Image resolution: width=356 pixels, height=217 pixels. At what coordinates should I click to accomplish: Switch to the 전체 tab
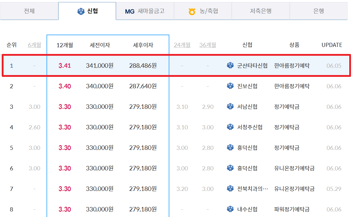tap(29, 11)
